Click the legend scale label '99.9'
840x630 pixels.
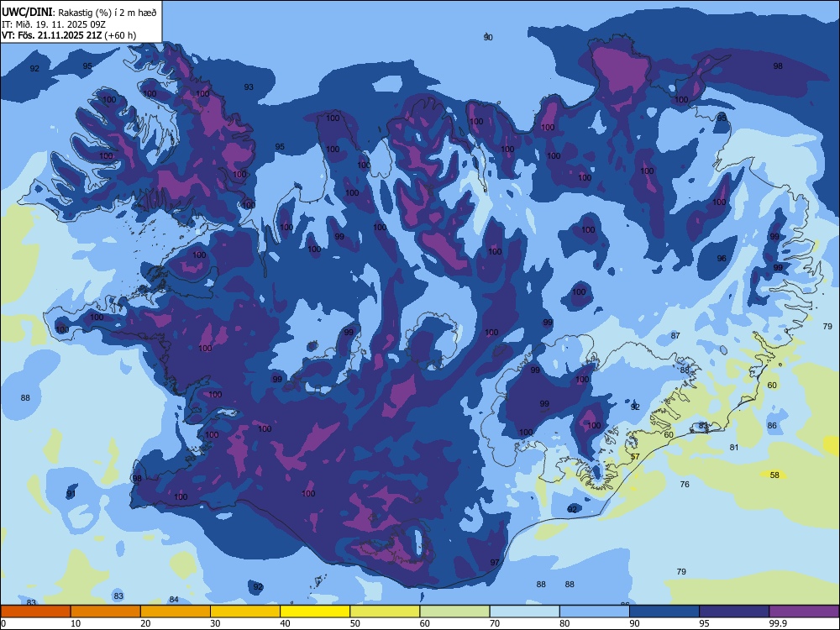coord(778,623)
